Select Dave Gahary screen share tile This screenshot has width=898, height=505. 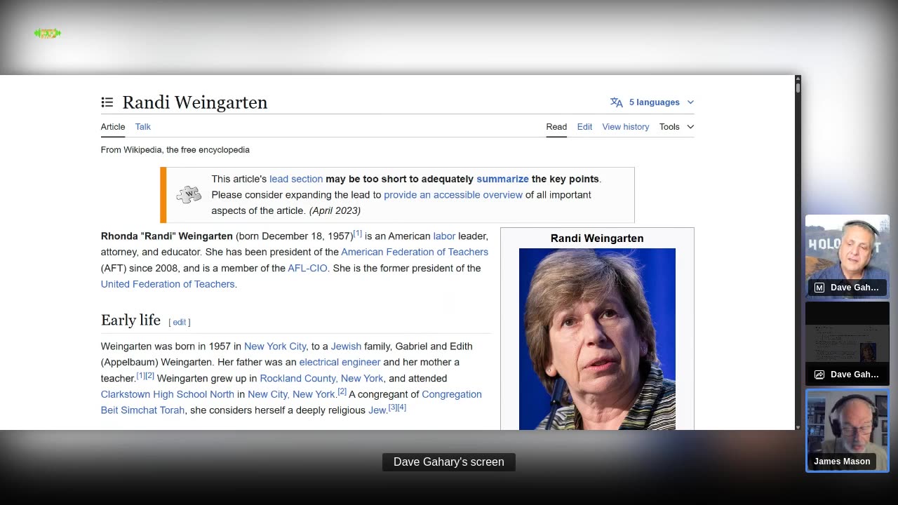(847, 343)
